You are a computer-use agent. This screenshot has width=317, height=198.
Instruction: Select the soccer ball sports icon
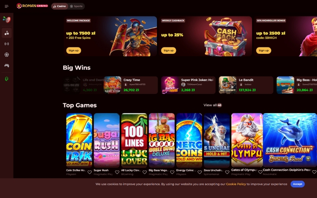coord(7,55)
